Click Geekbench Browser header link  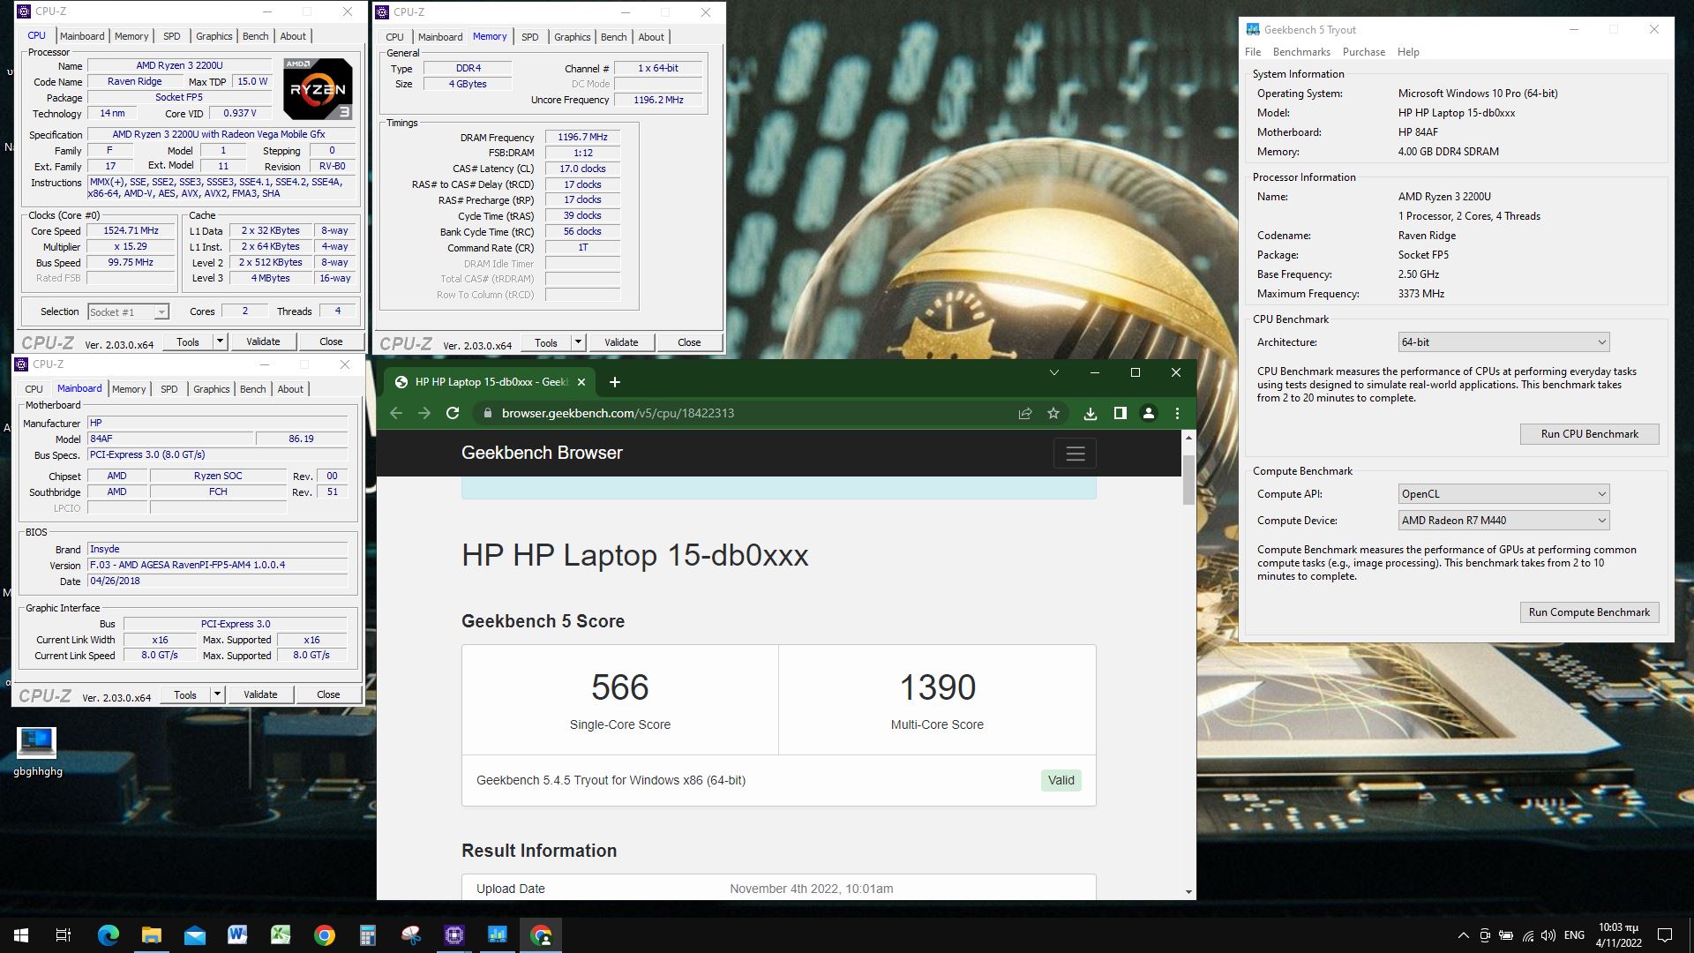coord(542,453)
